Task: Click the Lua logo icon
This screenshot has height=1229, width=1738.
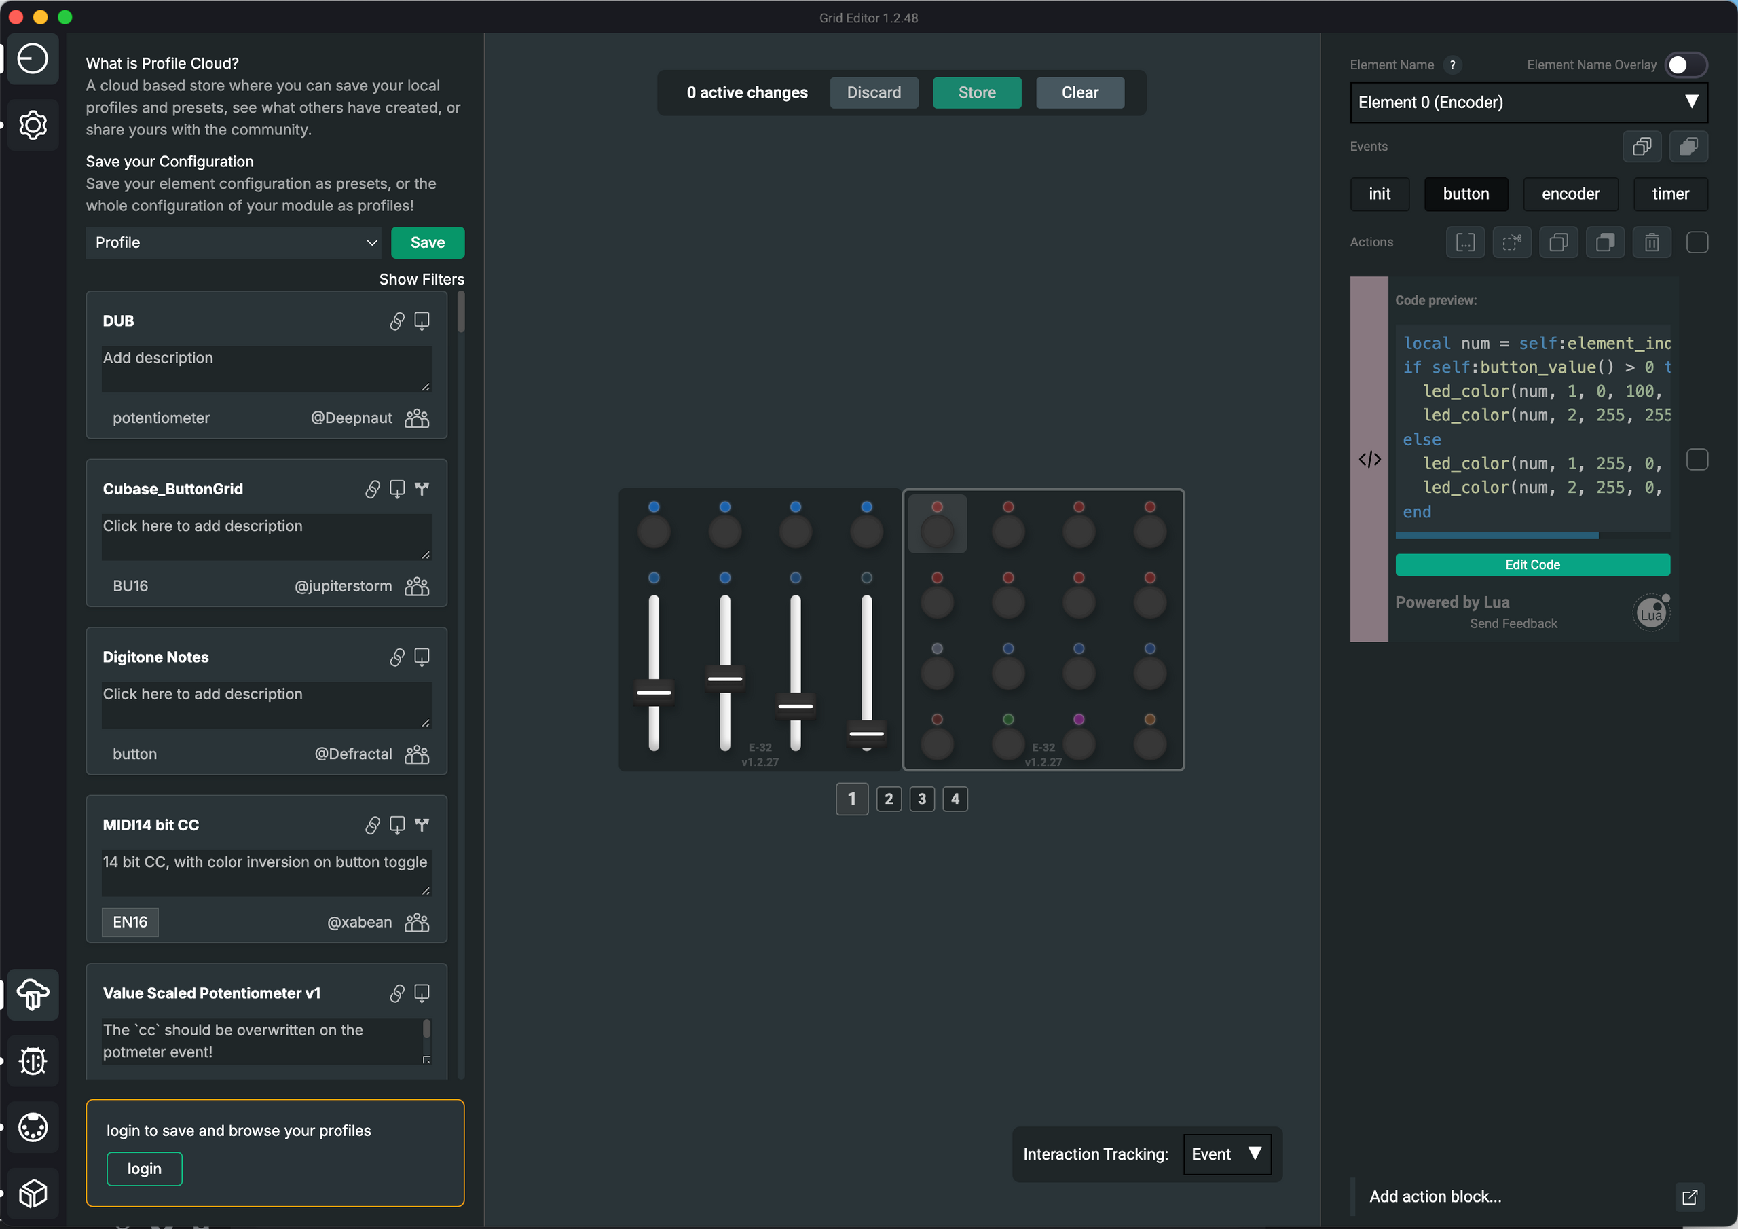Action: (x=1652, y=613)
